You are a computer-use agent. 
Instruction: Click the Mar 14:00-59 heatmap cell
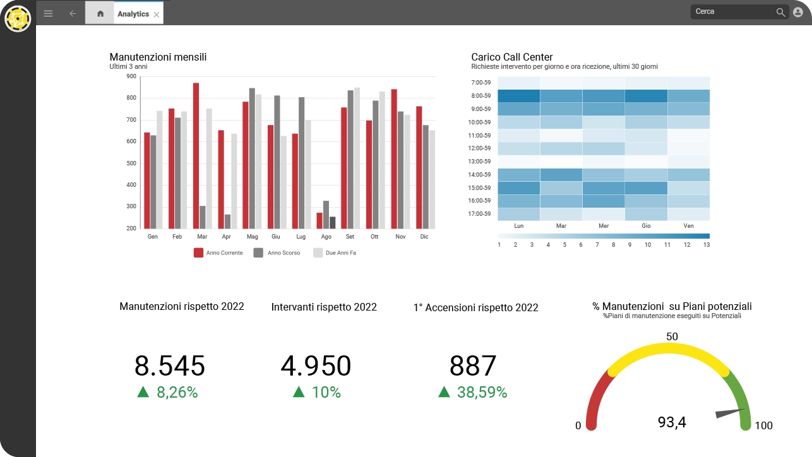[561, 175]
